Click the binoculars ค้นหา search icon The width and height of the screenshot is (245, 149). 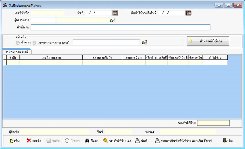pos(87,140)
